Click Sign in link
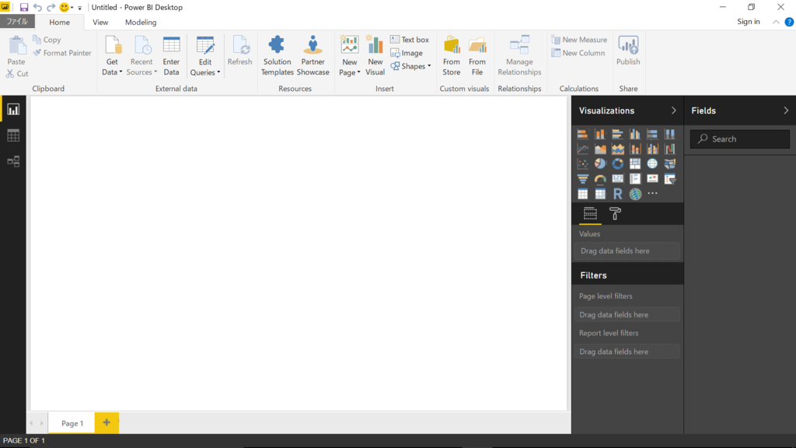 point(749,21)
